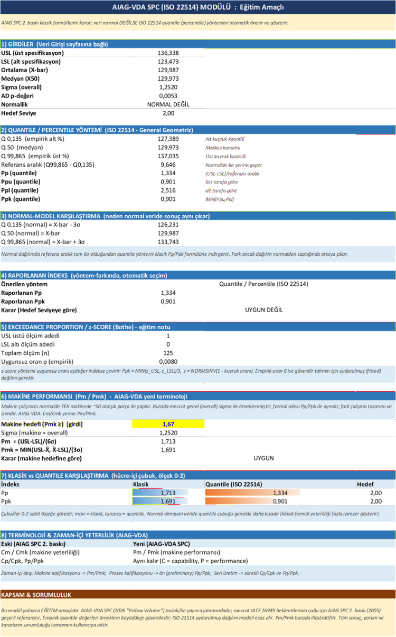
Task: Select the LSL value 123,473 cell
Action: [168, 62]
